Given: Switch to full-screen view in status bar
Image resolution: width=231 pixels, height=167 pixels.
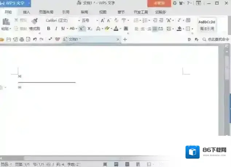Looking at the screenshot, I should [x=105, y=164].
